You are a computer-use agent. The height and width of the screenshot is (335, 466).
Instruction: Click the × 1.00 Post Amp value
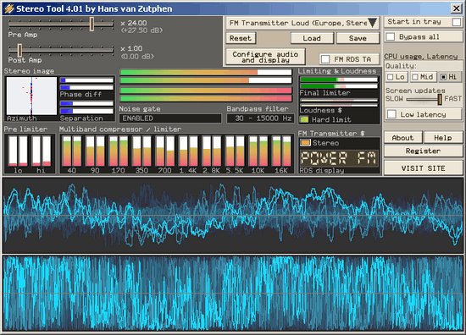click(131, 48)
